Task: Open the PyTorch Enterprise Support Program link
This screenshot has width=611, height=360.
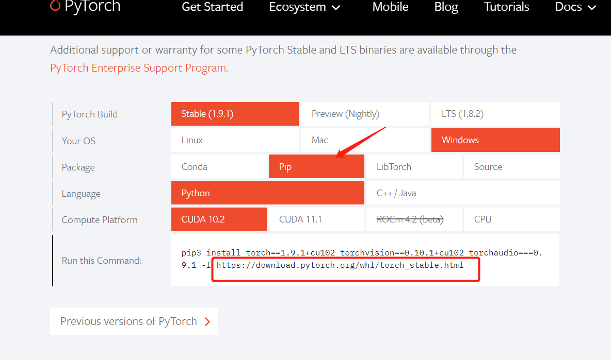Action: click(x=138, y=68)
